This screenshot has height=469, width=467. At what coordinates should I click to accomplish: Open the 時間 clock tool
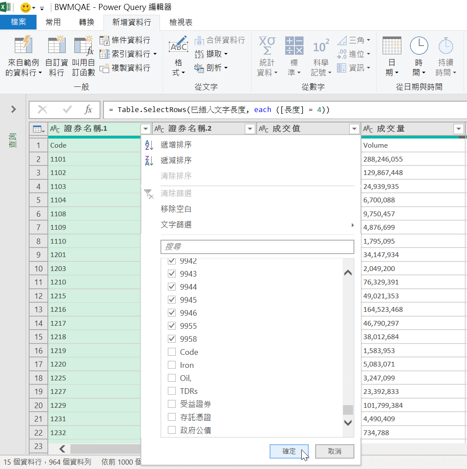pyautogui.click(x=419, y=56)
